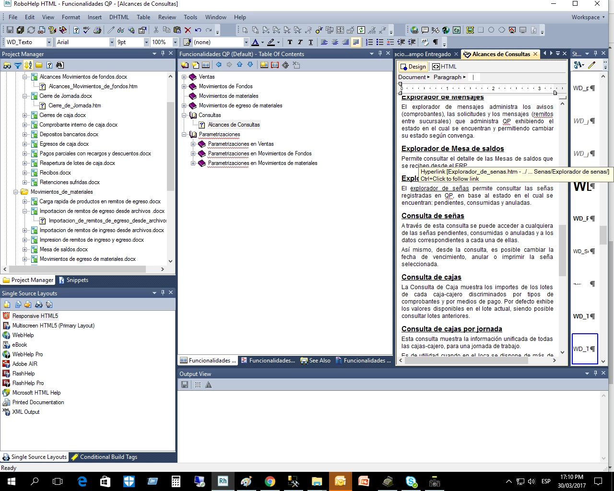Toggle Align Left button

coord(324,42)
